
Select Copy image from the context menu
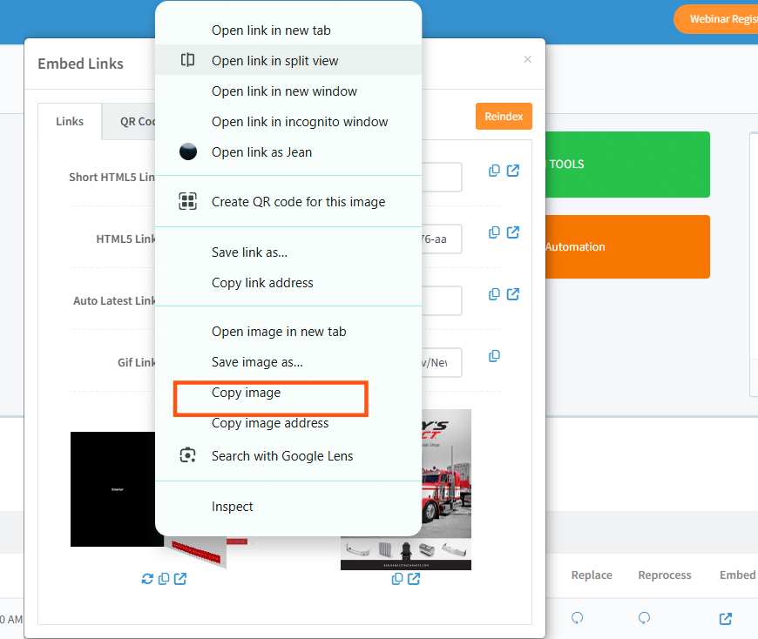point(246,393)
